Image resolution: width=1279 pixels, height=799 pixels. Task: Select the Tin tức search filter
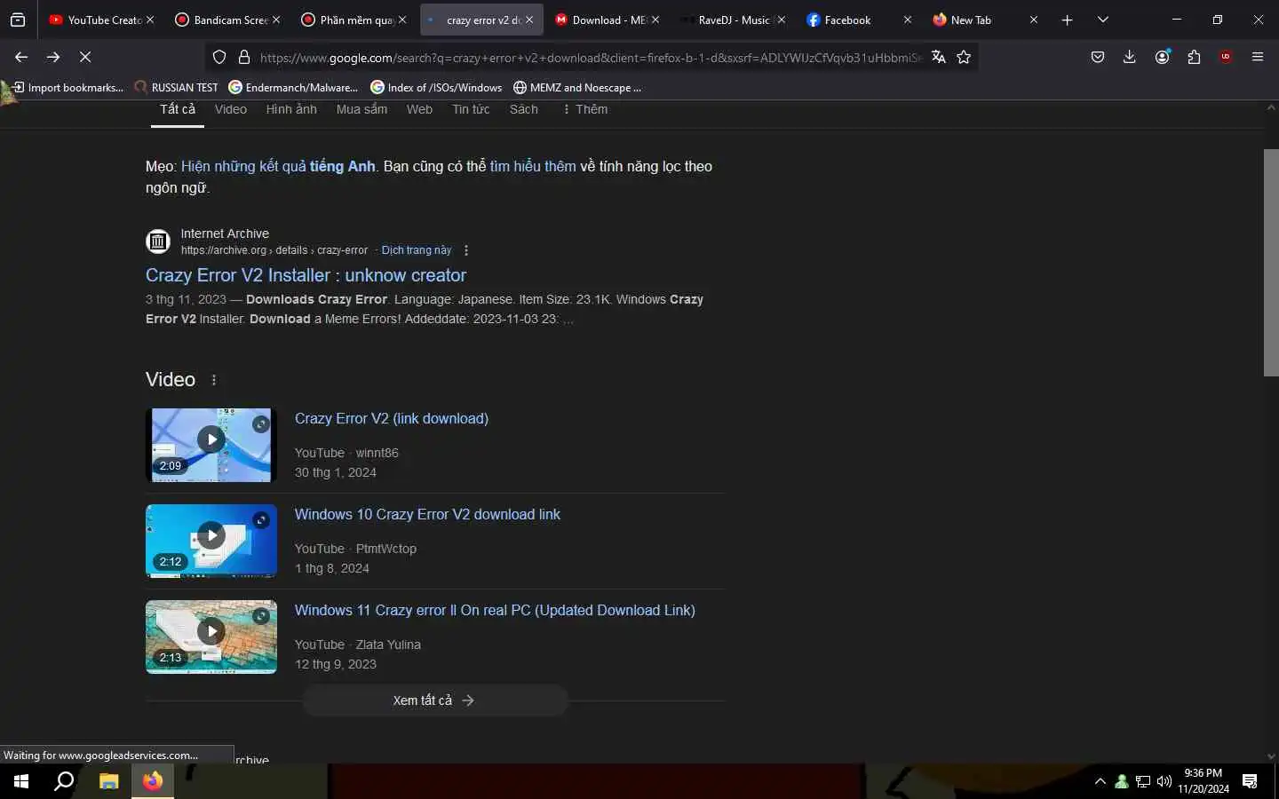coord(471,109)
